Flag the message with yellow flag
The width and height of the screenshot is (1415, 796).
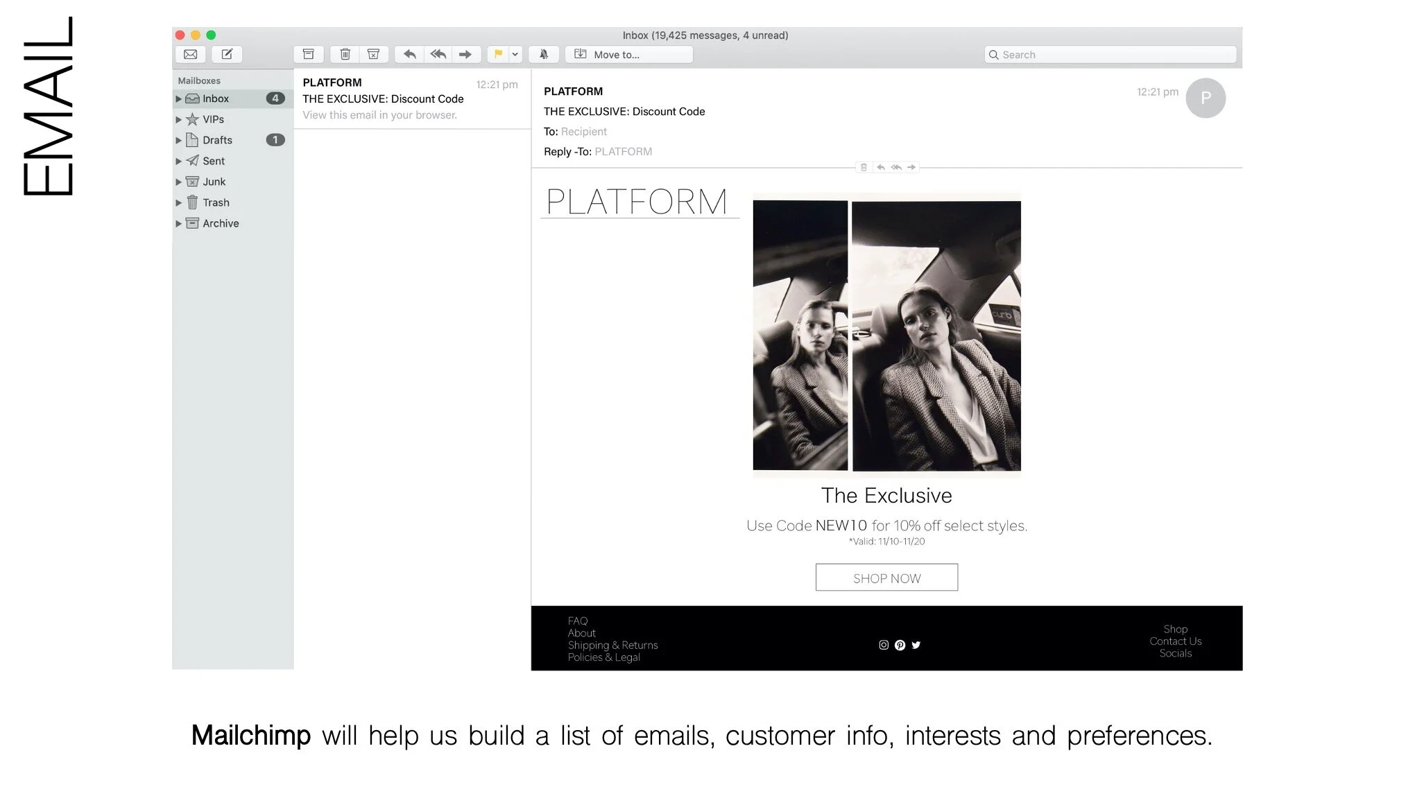[498, 54]
